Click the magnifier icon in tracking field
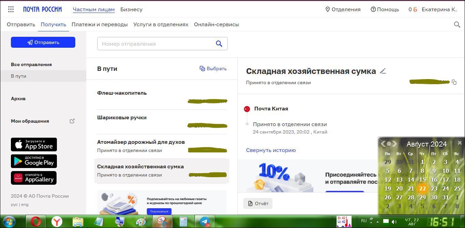Viewport: 465px width, 228px height. [219, 44]
